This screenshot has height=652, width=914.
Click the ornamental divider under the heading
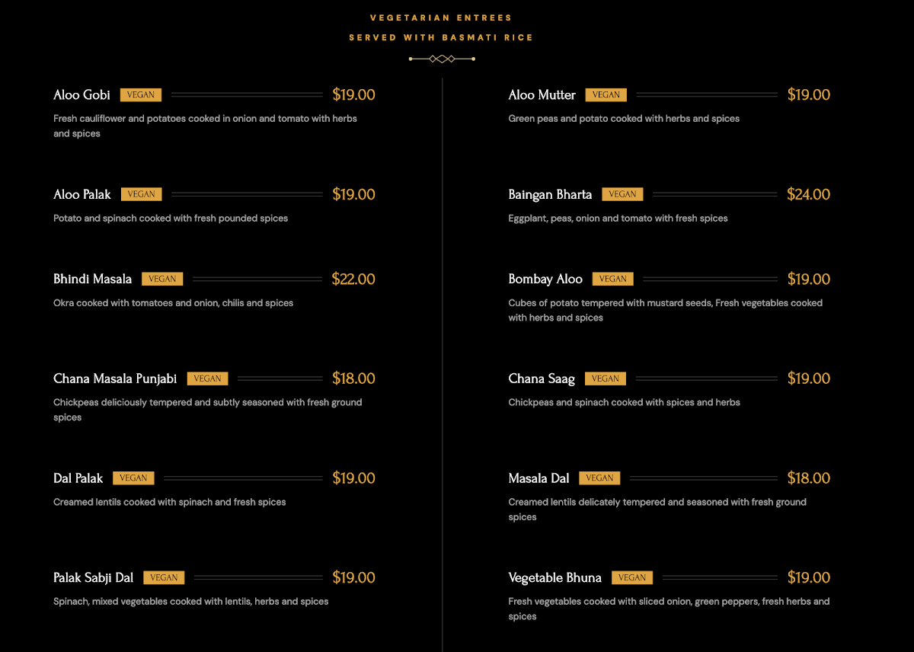(x=442, y=59)
